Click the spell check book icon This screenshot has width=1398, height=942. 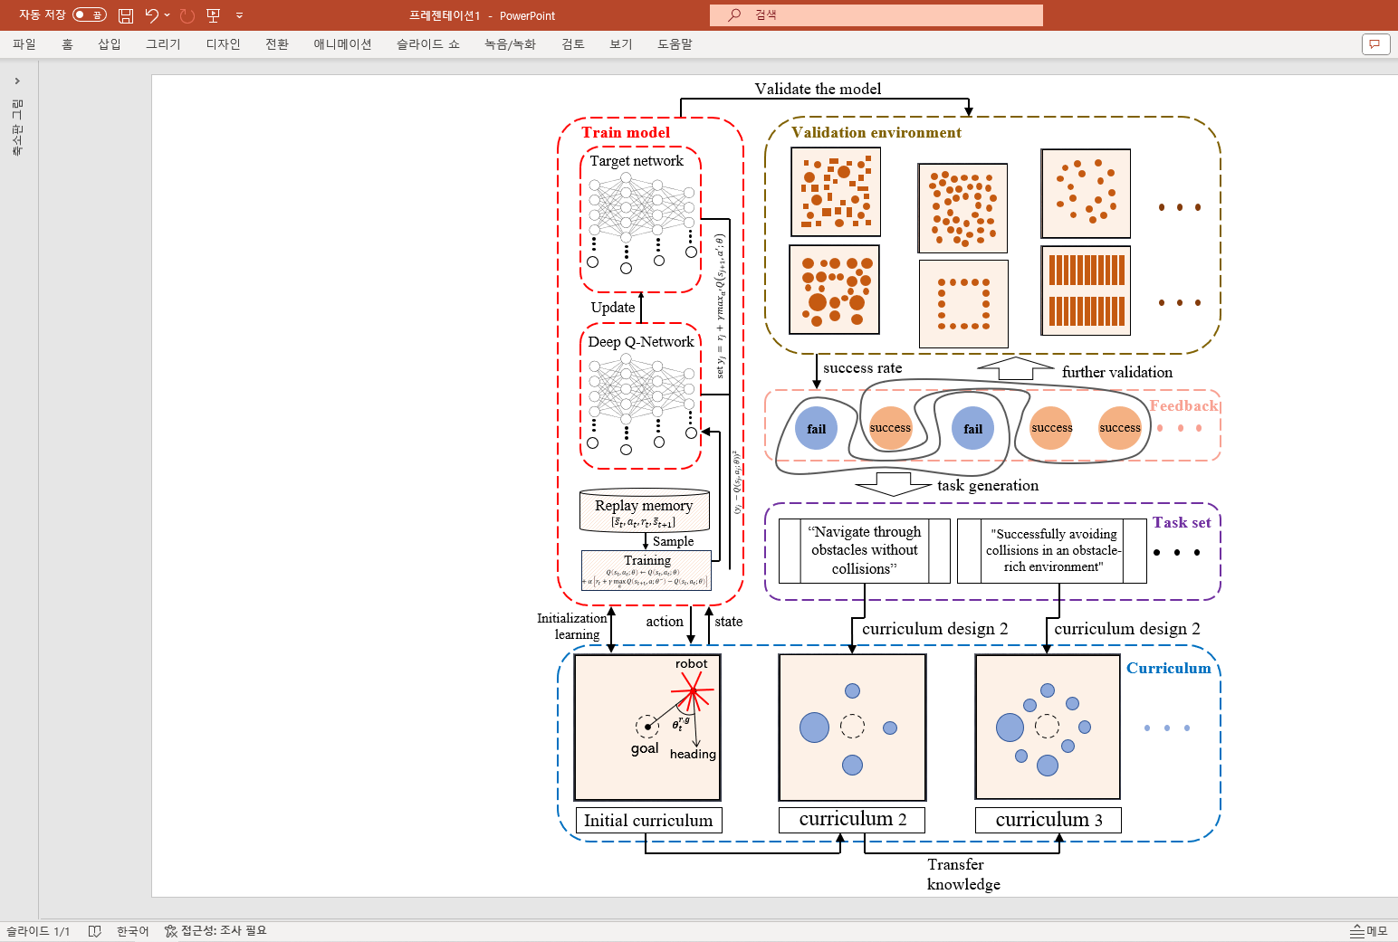(94, 931)
